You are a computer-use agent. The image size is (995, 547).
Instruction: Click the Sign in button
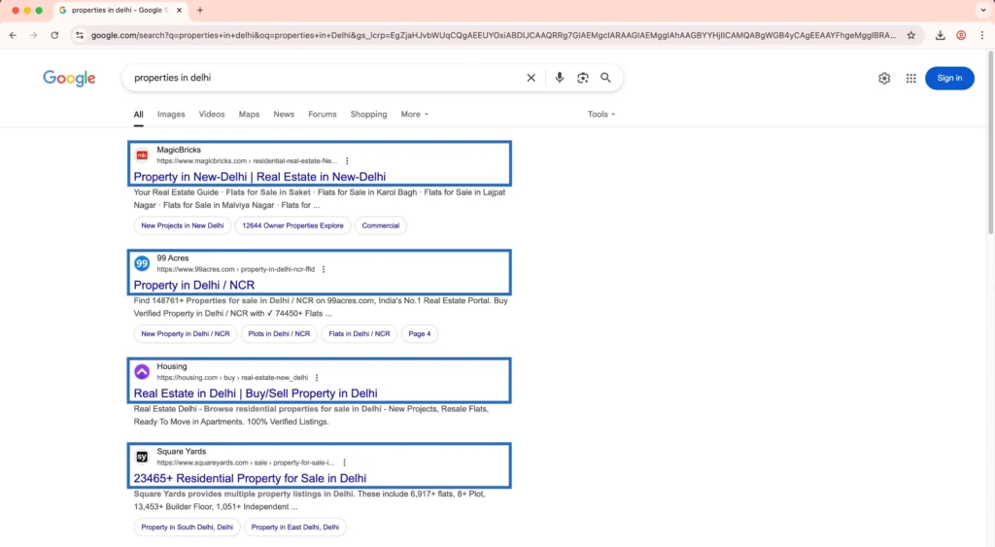tap(949, 78)
